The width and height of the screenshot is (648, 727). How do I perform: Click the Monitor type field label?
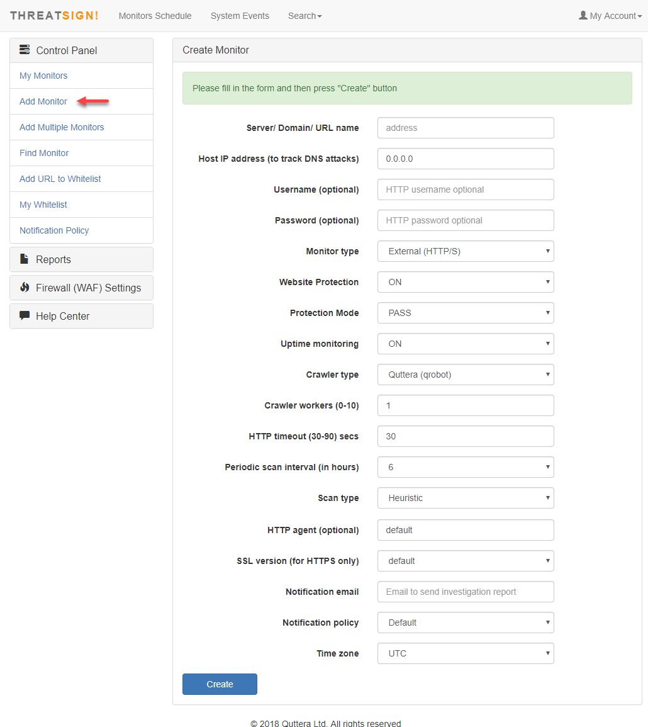coord(332,251)
